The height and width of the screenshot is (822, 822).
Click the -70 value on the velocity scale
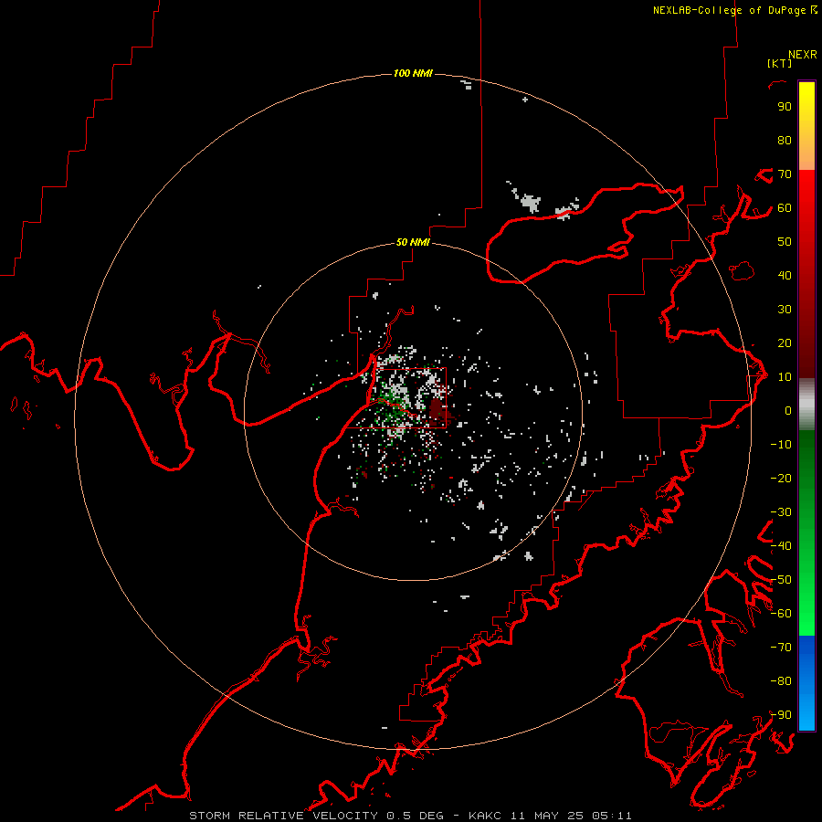point(781,648)
